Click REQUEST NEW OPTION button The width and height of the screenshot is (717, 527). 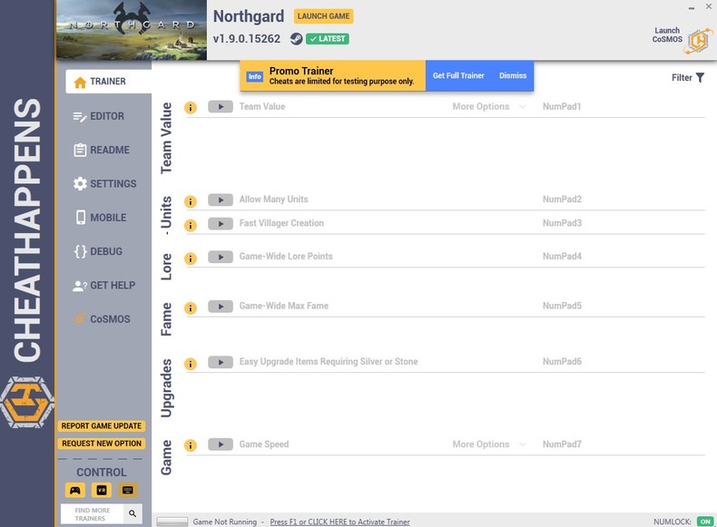click(102, 444)
